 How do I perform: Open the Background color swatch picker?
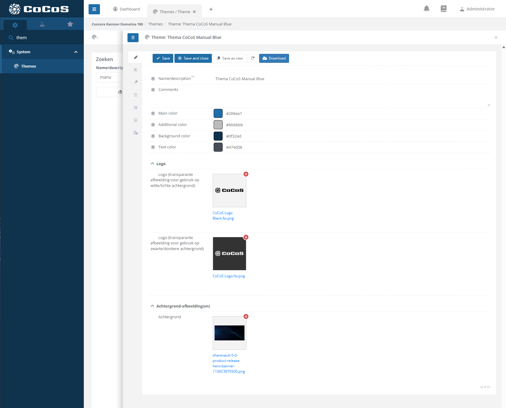click(218, 136)
